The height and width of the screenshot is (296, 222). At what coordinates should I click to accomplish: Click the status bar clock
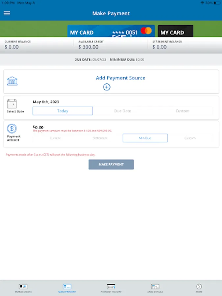(x=8, y=3)
